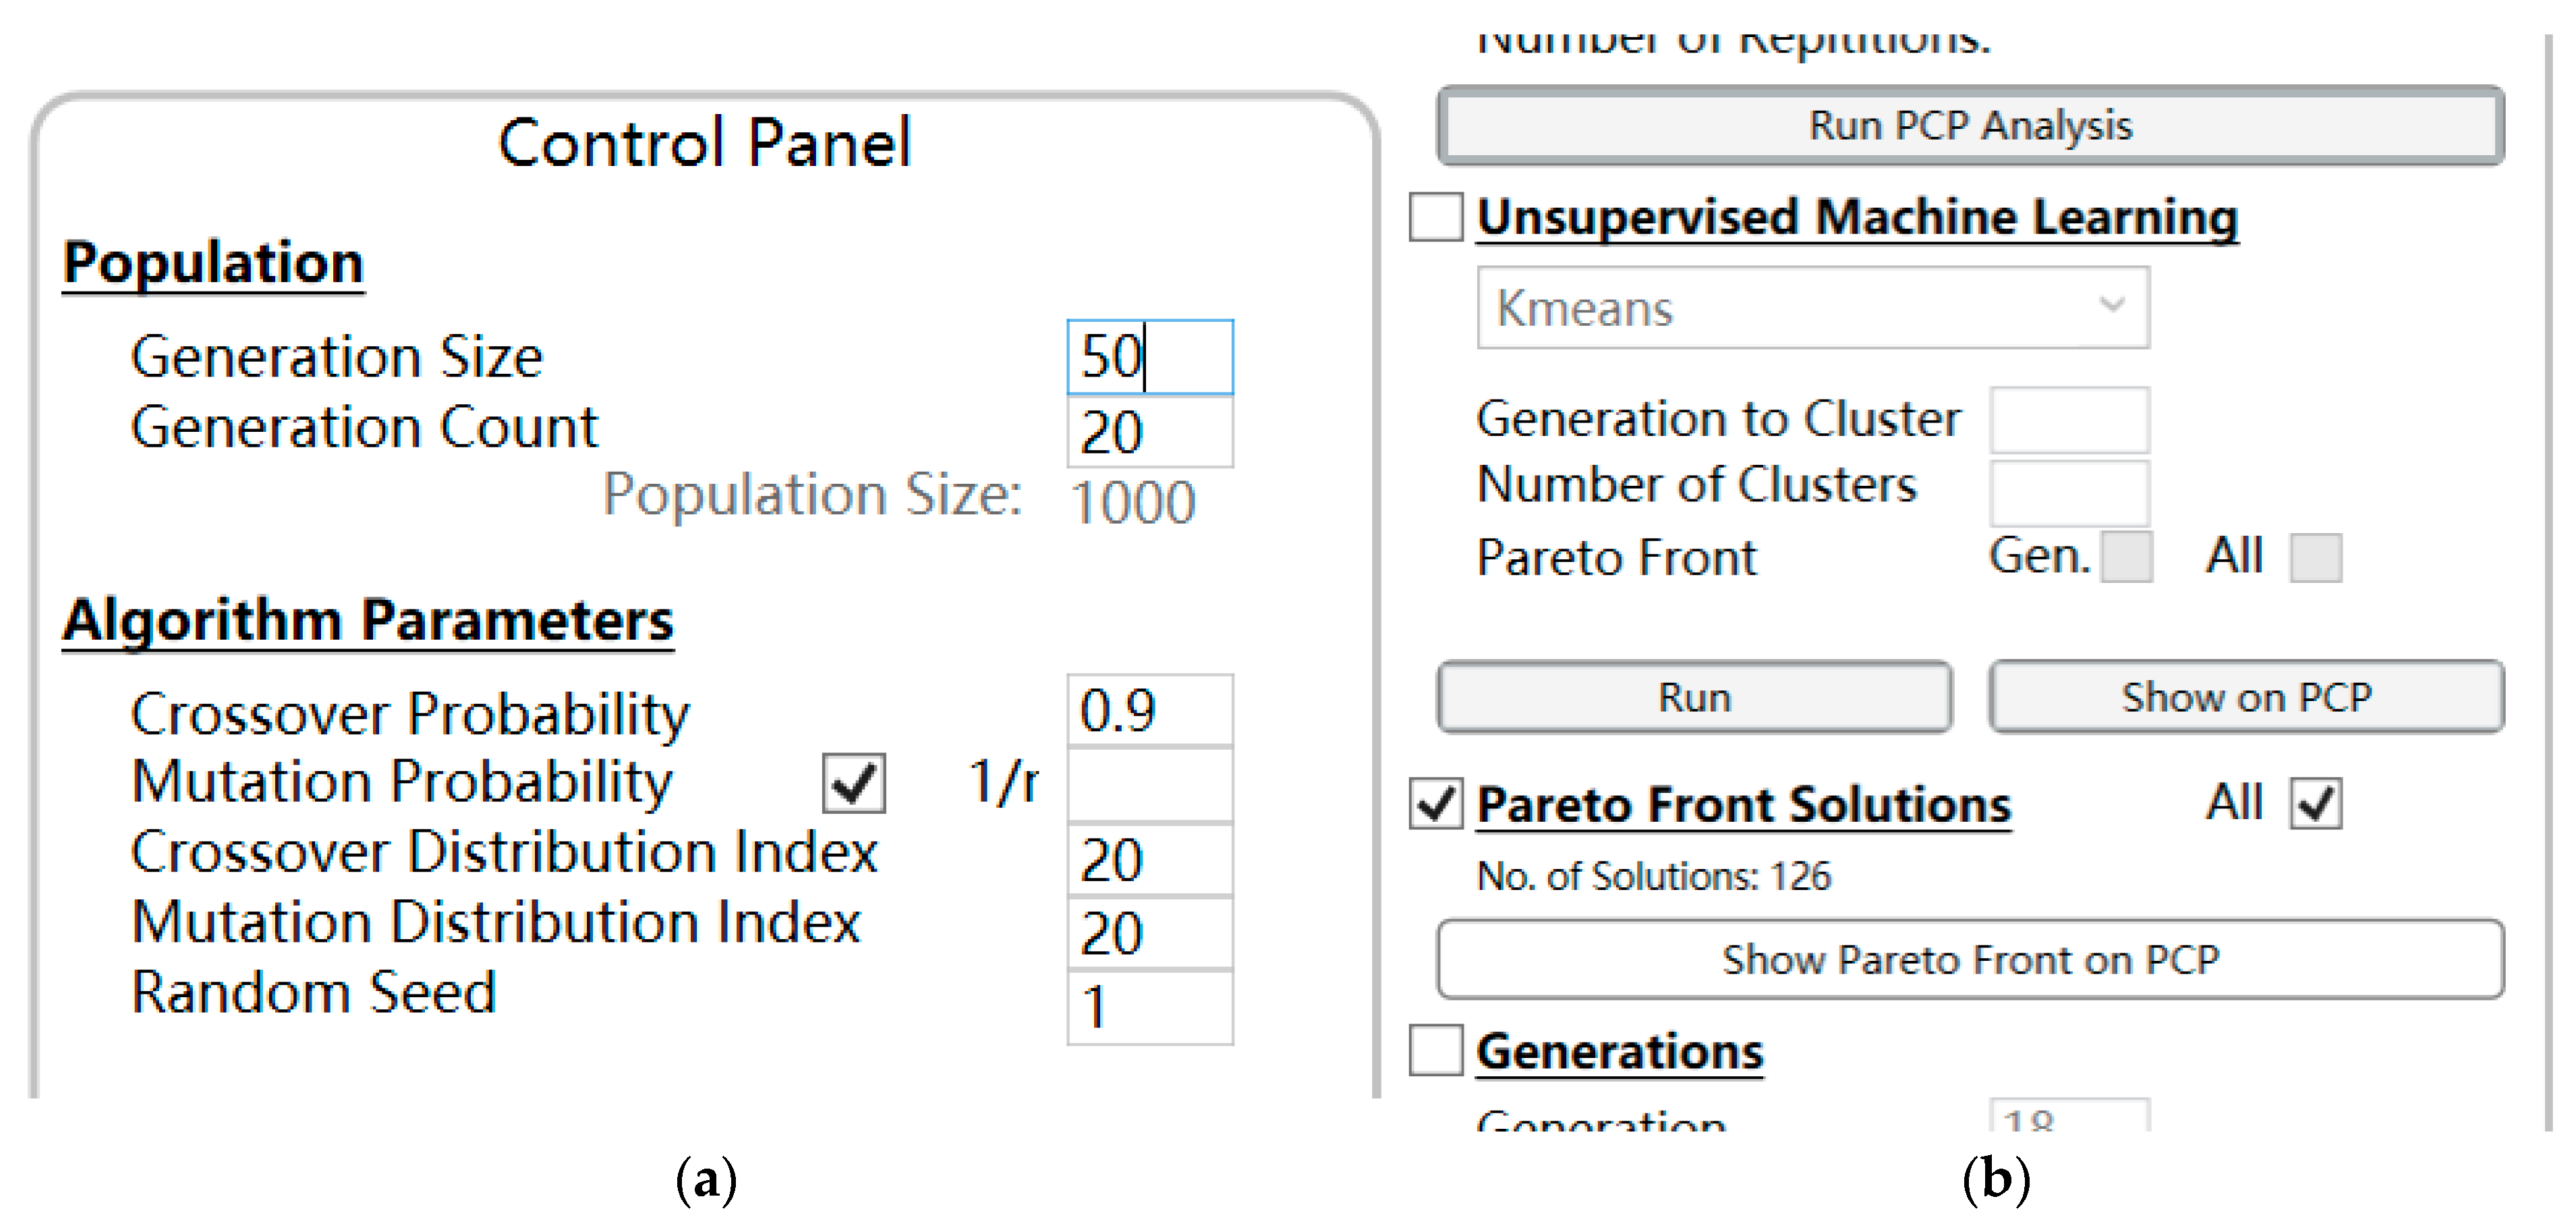Image resolution: width=2576 pixels, height=1228 pixels.
Task: Click the Number of Clusters input field
Action: coord(2068,491)
